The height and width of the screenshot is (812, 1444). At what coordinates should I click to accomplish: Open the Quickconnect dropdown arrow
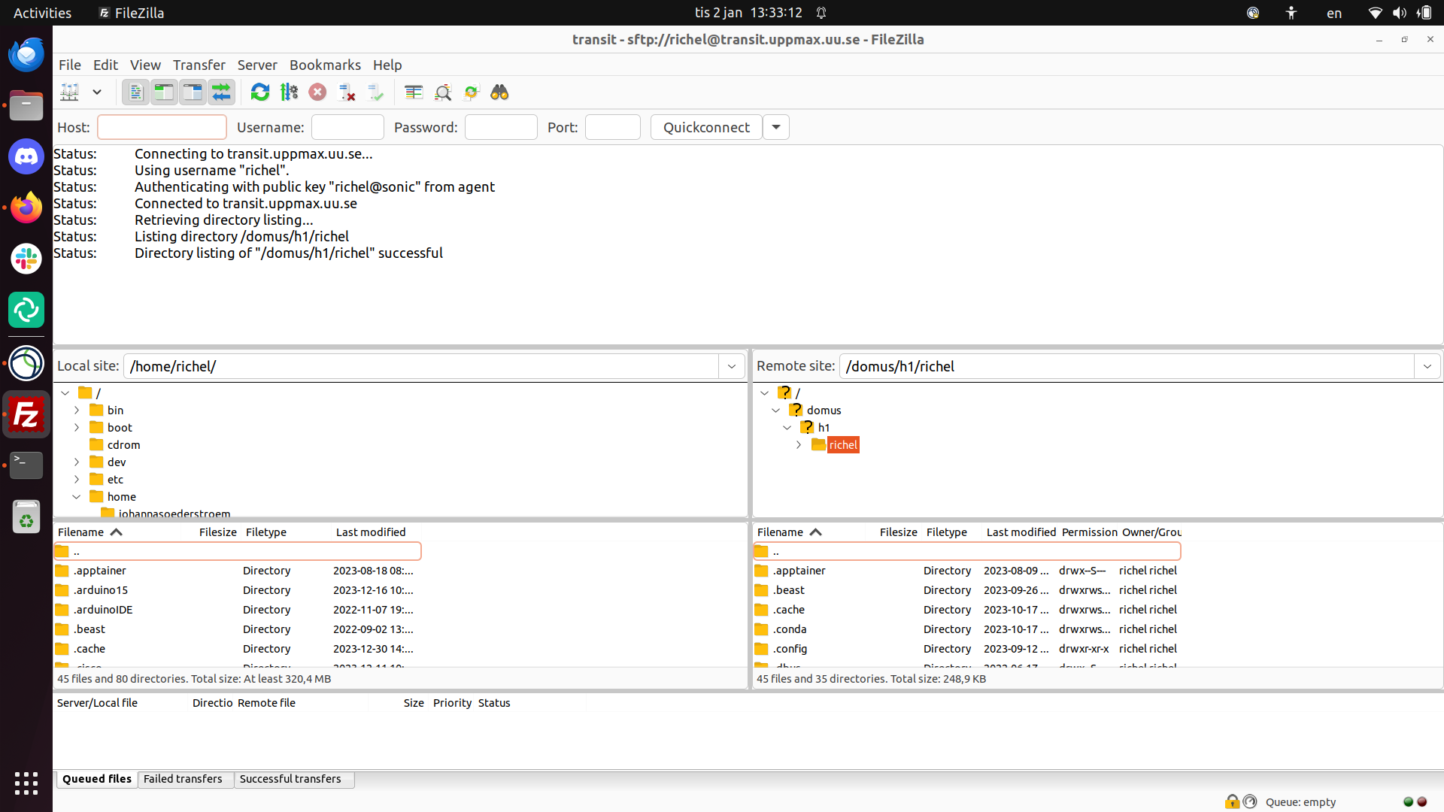pyautogui.click(x=775, y=127)
